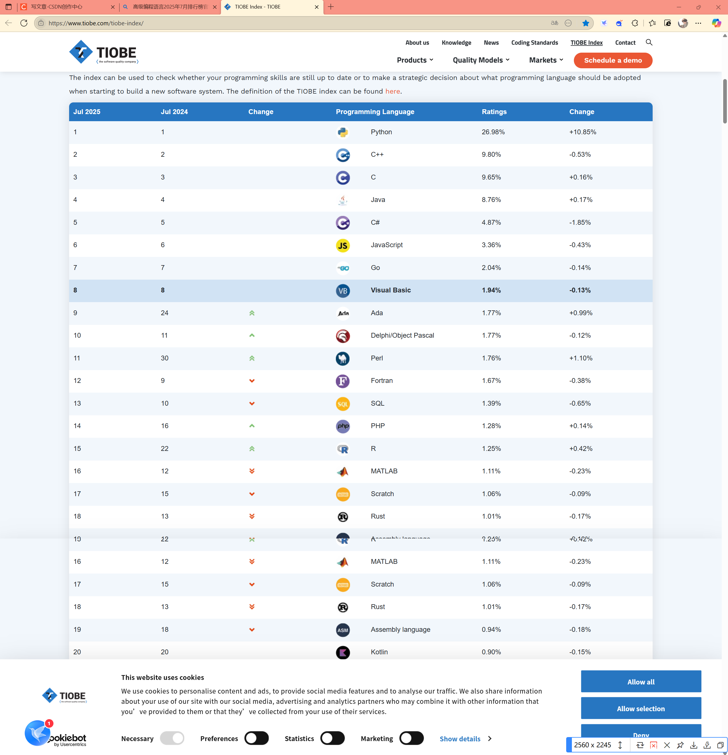Click the red dashed delete-region icon
The image size is (728, 755).
tap(653, 745)
